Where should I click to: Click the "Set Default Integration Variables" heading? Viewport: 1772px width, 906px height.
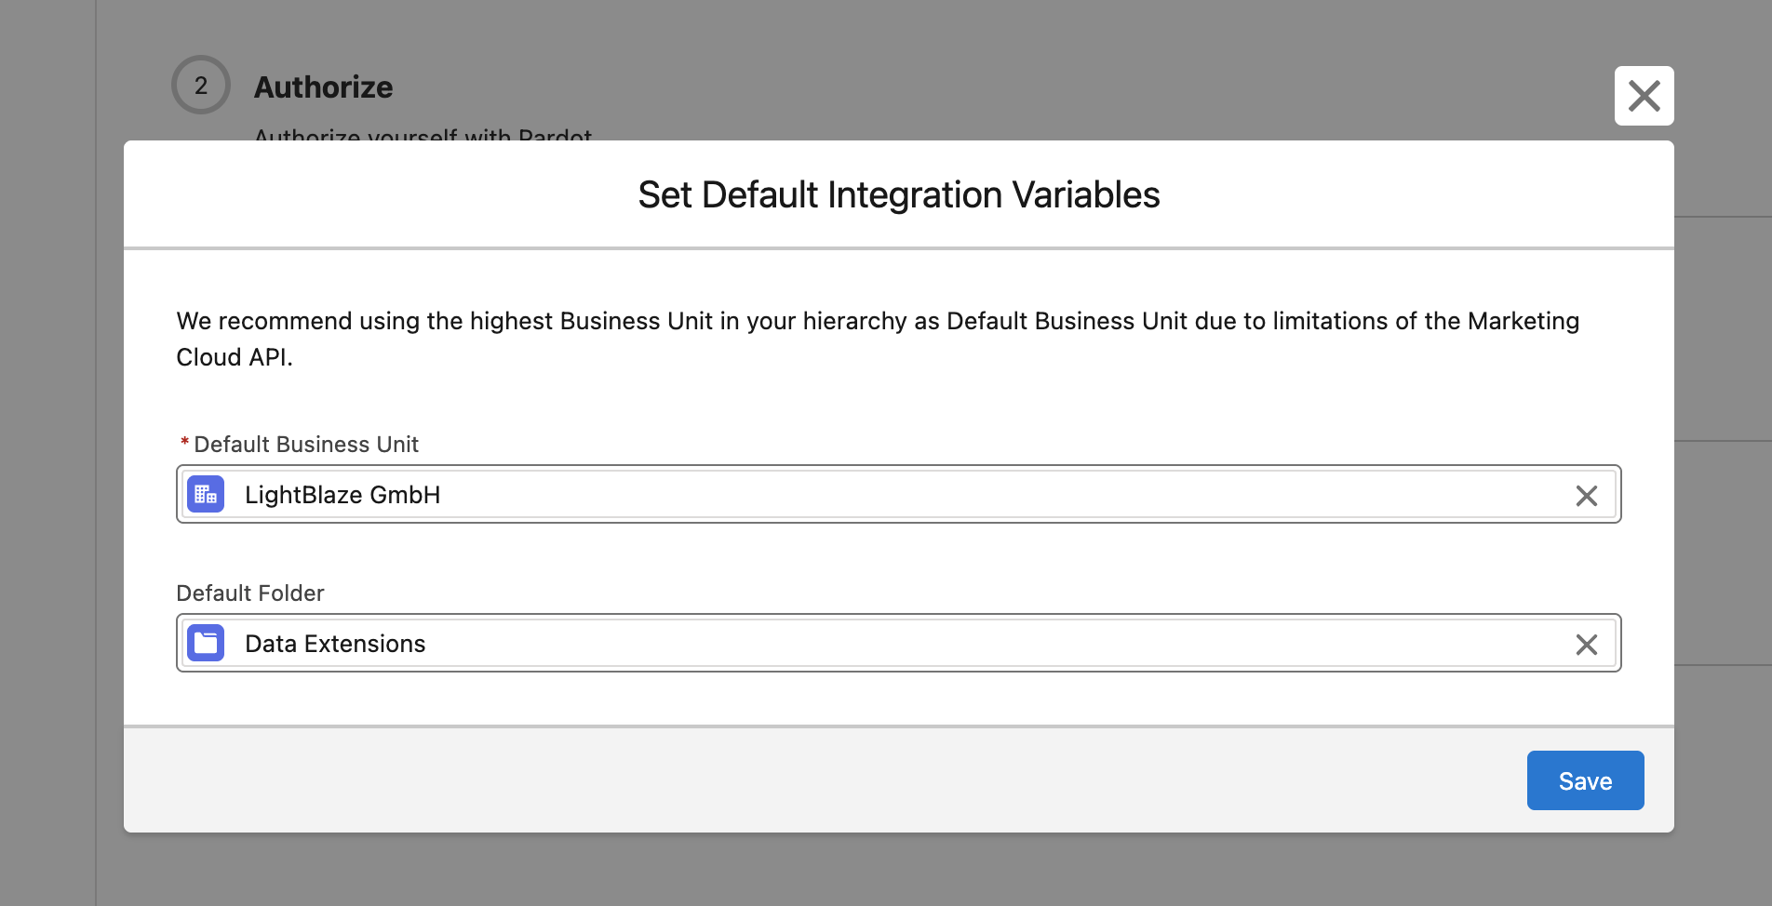pyautogui.click(x=898, y=195)
